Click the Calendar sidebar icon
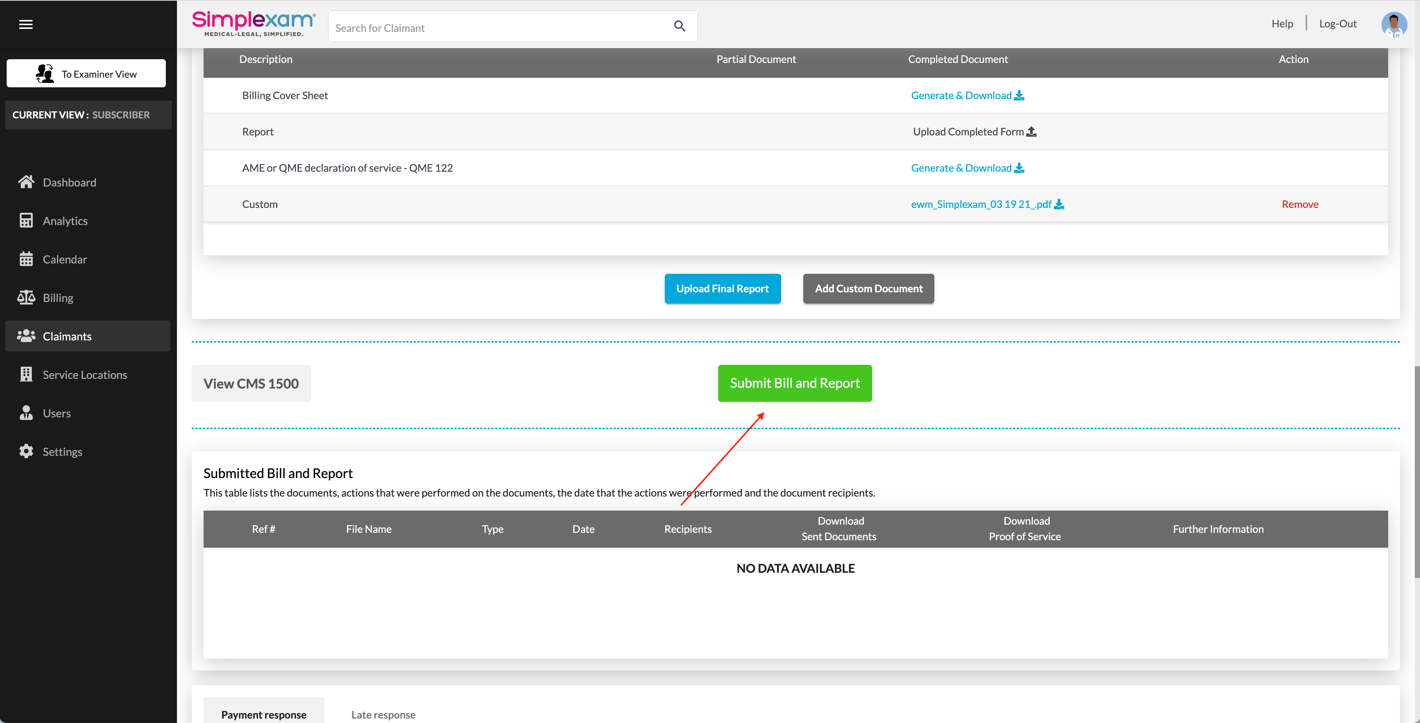This screenshot has width=1420, height=723. pyautogui.click(x=26, y=259)
